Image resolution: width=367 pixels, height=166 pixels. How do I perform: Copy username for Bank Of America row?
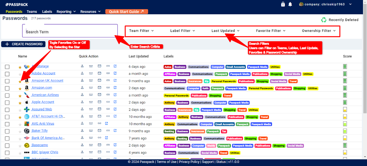pos(82,137)
